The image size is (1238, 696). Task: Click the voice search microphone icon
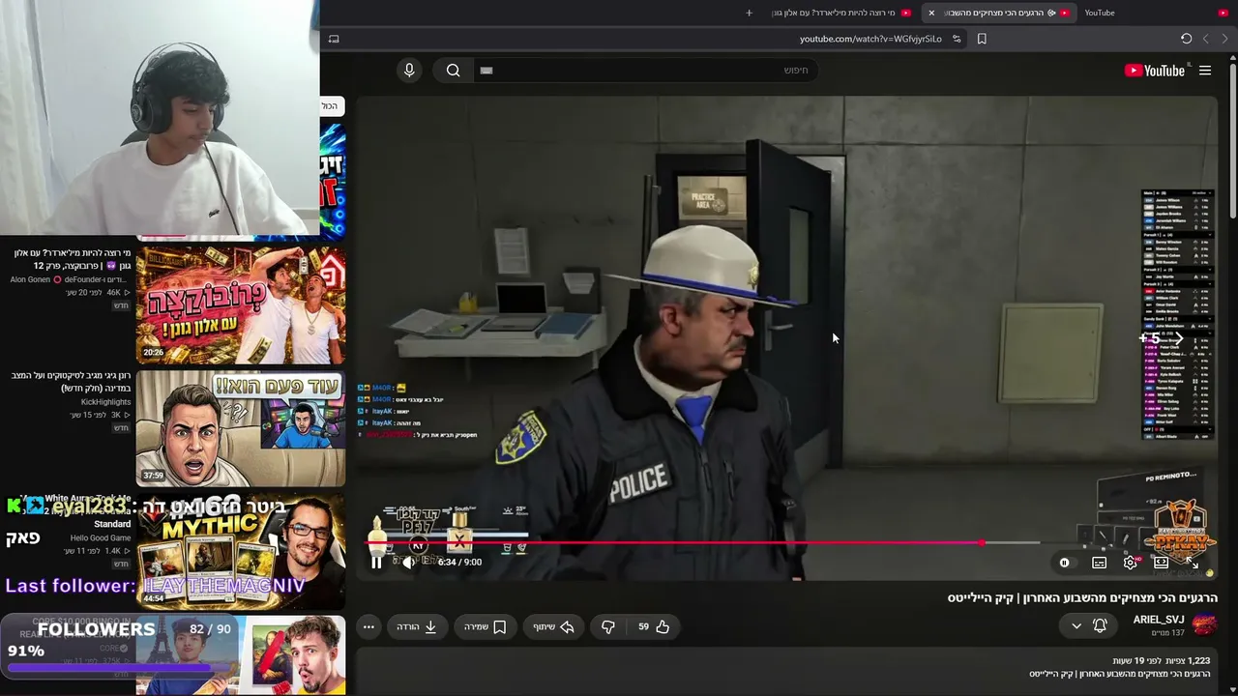coord(409,70)
